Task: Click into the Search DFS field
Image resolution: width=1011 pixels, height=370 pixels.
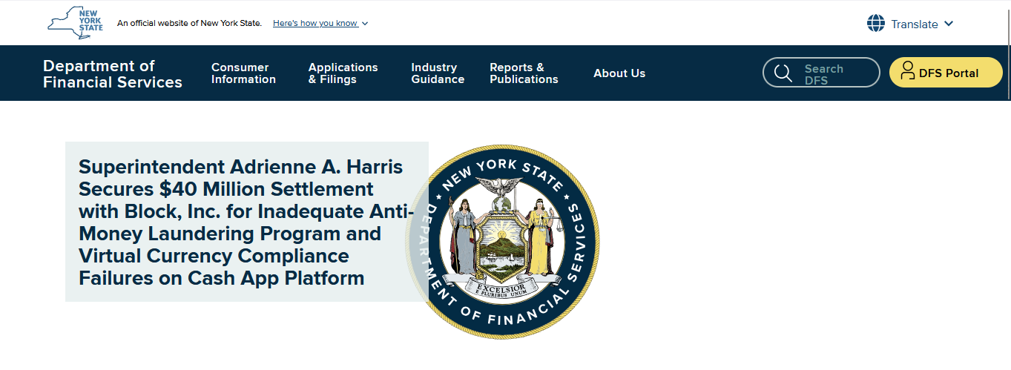Action: point(821,73)
